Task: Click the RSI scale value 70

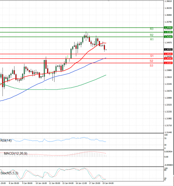Action: coord(165,139)
